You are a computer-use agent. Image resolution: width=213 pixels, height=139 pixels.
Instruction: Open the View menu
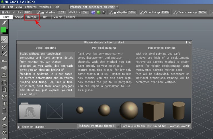(x=19, y=7)
